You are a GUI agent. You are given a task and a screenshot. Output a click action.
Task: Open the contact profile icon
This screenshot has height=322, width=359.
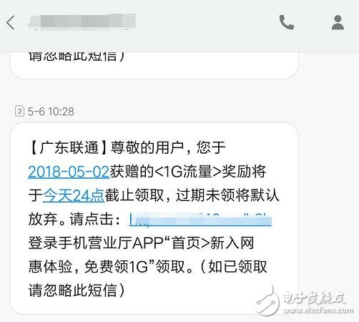point(338,22)
